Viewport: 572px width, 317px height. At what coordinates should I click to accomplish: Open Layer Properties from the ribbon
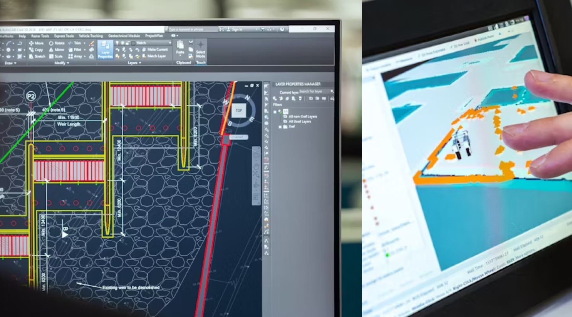tap(105, 50)
